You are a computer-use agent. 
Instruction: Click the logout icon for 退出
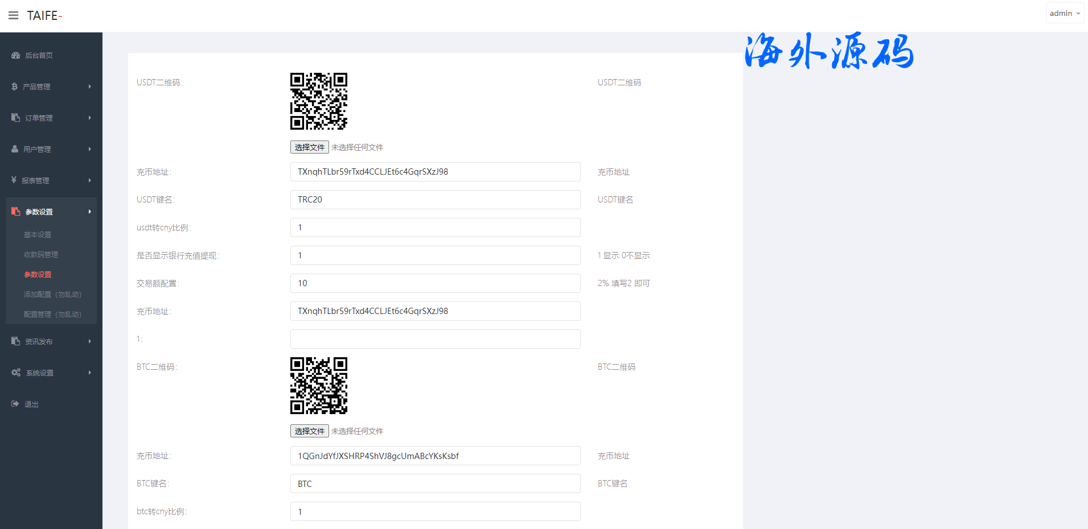coord(15,404)
